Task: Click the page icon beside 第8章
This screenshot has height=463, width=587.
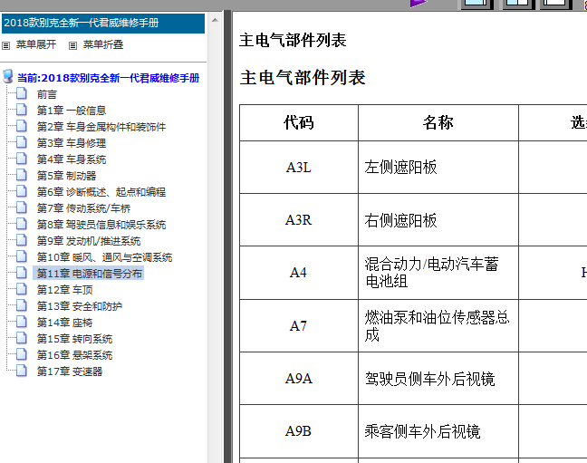Action: coord(22,224)
